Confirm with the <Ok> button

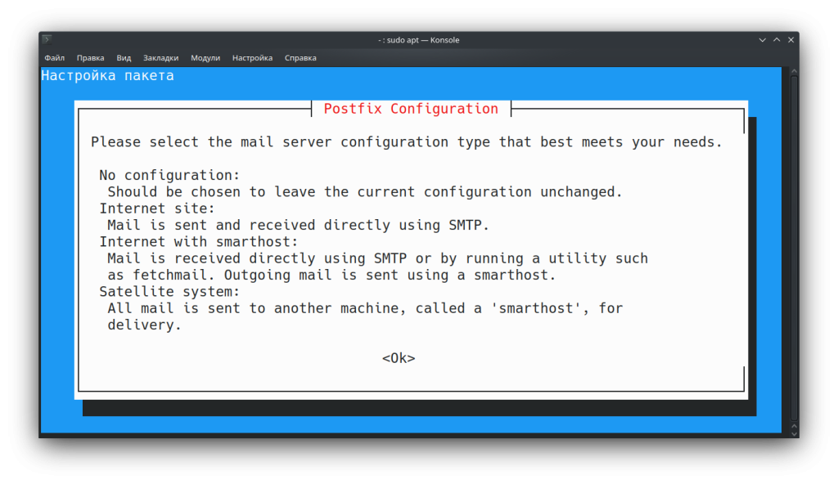399,358
